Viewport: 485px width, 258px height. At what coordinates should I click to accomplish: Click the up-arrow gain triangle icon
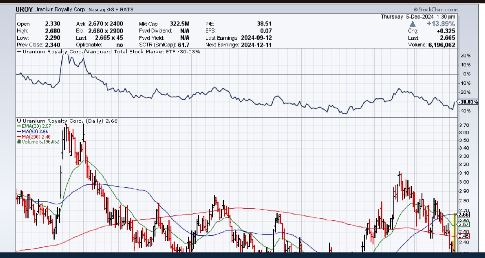coord(412,24)
